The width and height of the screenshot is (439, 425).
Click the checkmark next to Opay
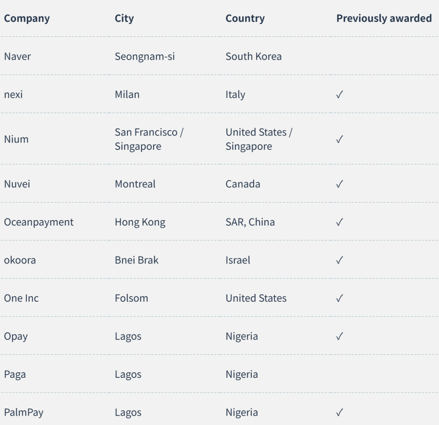[339, 336]
